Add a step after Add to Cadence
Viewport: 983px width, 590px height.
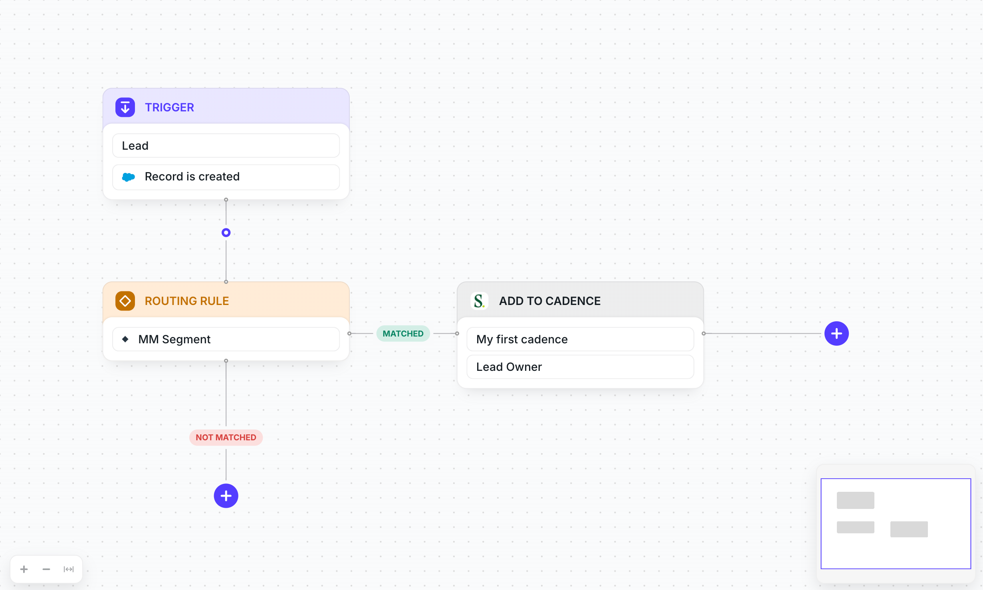pyautogui.click(x=836, y=333)
